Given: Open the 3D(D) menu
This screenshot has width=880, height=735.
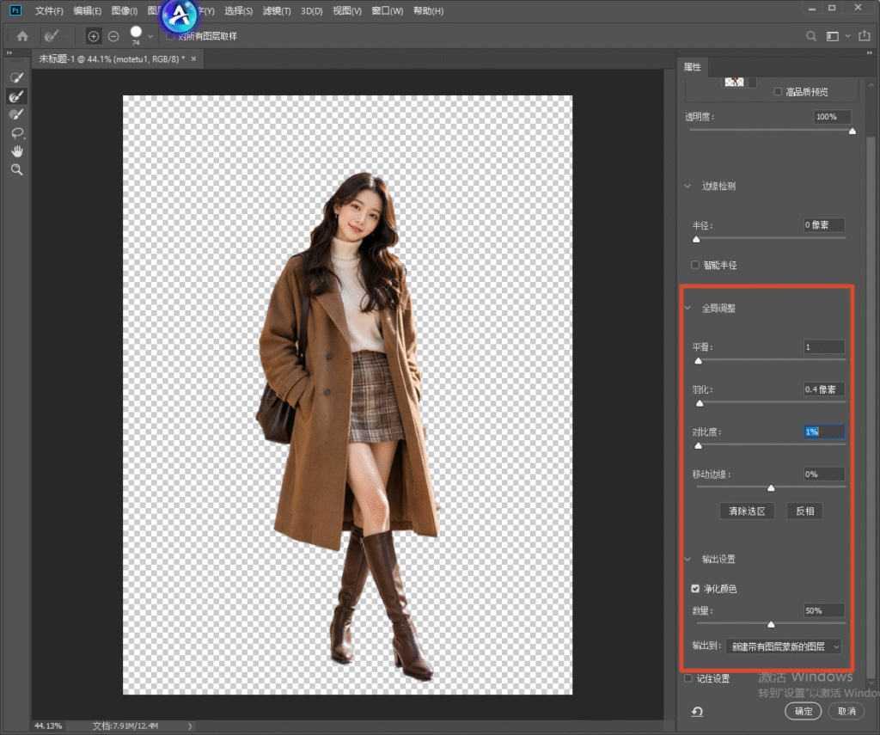Looking at the screenshot, I should tap(311, 10).
